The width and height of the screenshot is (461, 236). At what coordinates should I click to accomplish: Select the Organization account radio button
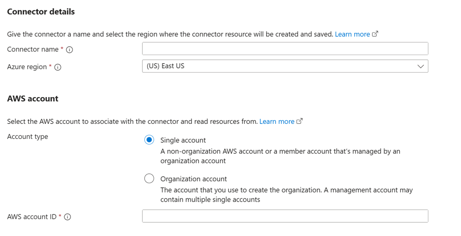149,179
